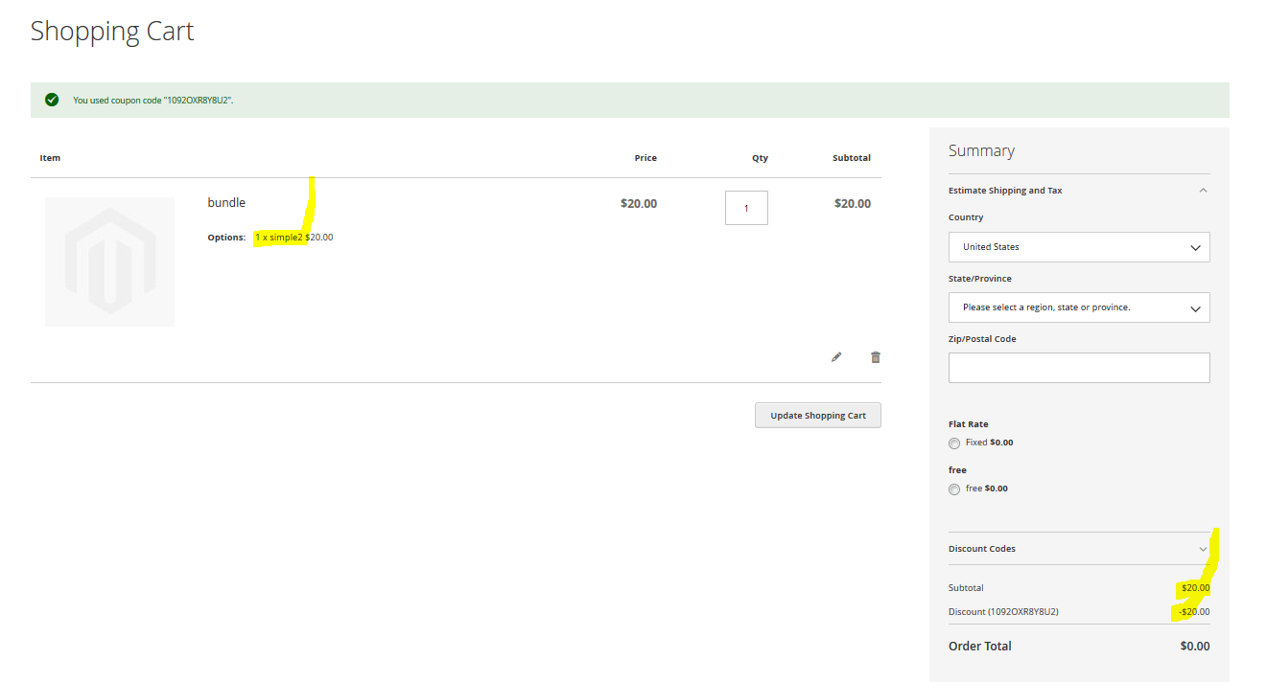
Task: Click the Discount (1092OXR8Y8U2) label
Action: (x=1003, y=612)
